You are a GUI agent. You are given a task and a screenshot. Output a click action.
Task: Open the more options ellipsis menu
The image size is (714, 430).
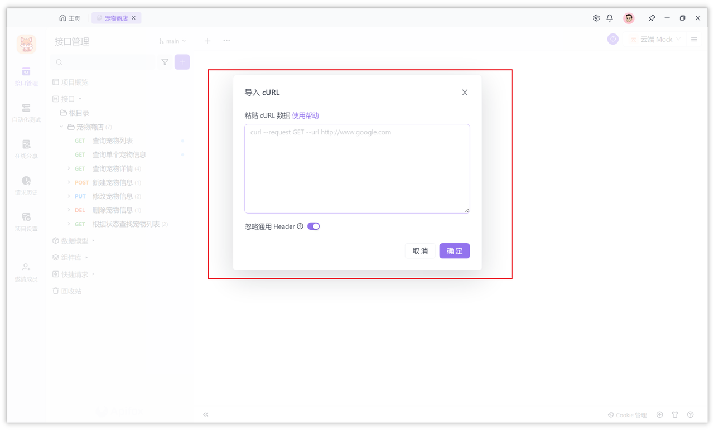[x=226, y=41]
